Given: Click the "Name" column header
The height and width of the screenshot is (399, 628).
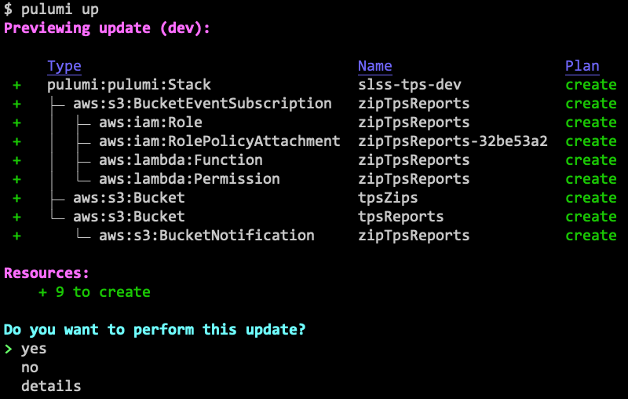Looking at the screenshot, I should pos(374,66).
